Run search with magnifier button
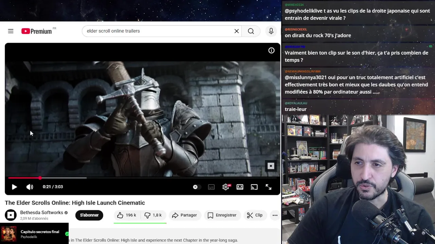435x244 pixels. click(x=251, y=31)
